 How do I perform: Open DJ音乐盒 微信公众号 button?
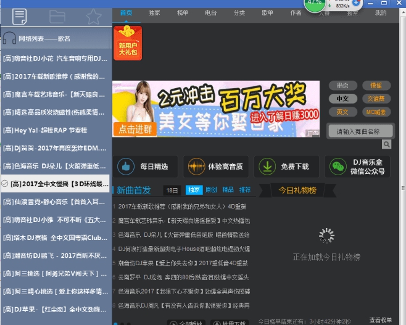point(358,167)
